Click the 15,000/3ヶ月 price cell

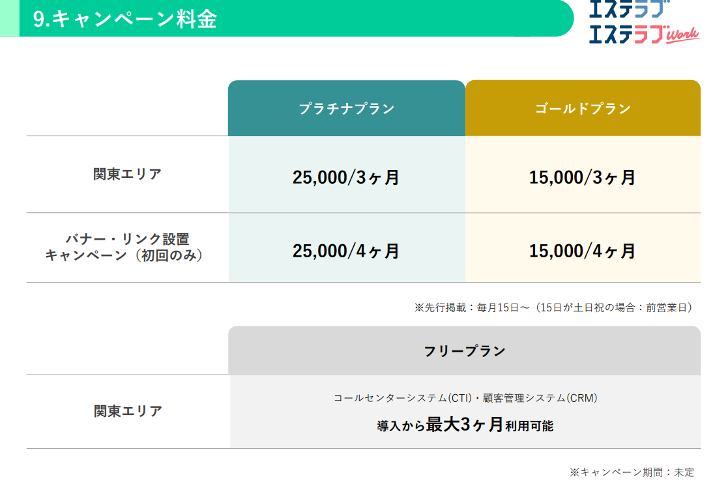(x=582, y=177)
